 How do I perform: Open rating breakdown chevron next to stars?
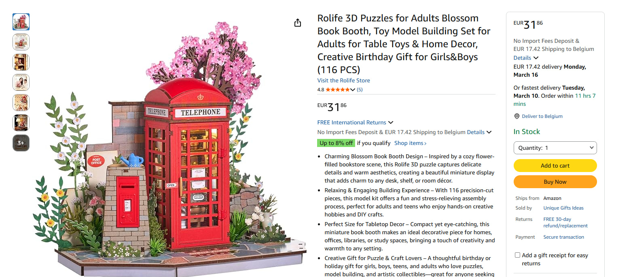click(x=353, y=90)
